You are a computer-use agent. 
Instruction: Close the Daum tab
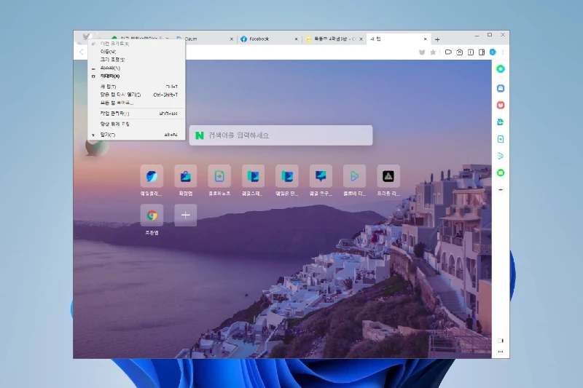pos(232,39)
